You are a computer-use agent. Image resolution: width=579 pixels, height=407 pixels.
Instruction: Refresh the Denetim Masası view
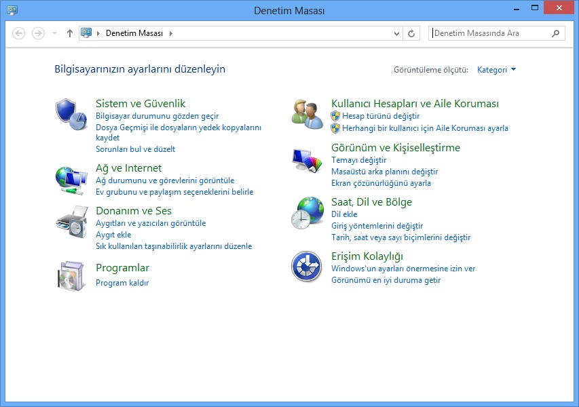[411, 34]
